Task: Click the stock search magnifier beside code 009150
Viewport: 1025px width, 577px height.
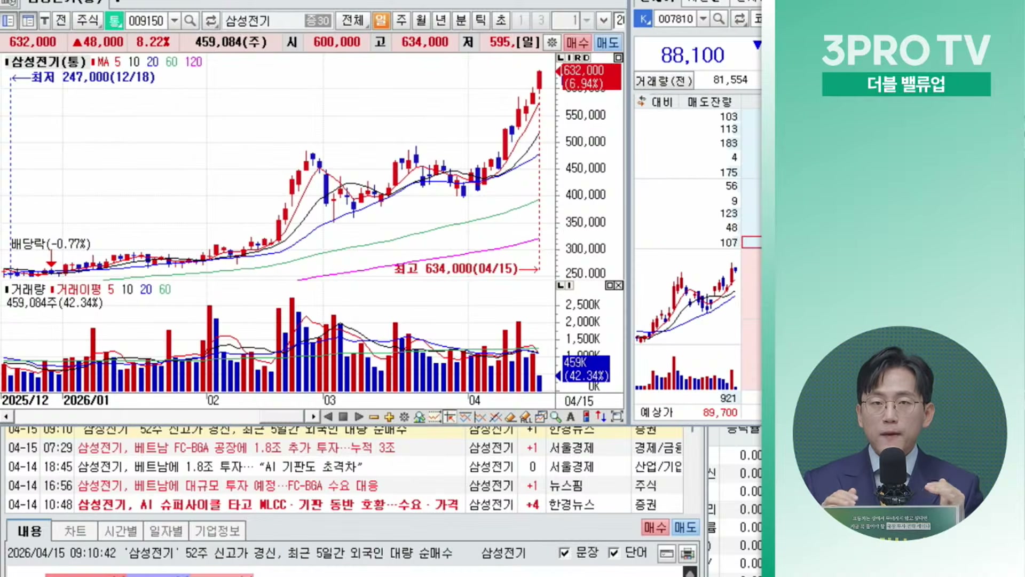Action: pos(190,21)
